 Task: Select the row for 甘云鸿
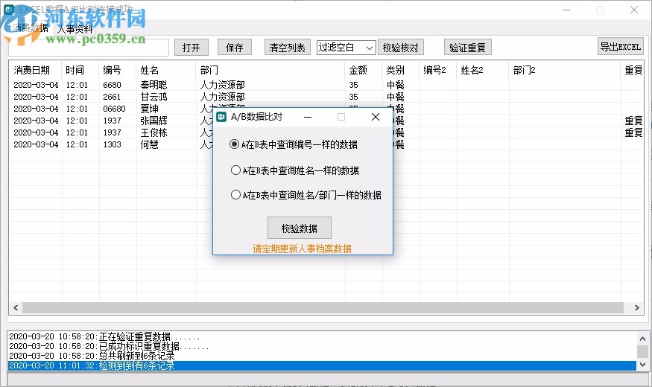pyautogui.click(x=326, y=97)
